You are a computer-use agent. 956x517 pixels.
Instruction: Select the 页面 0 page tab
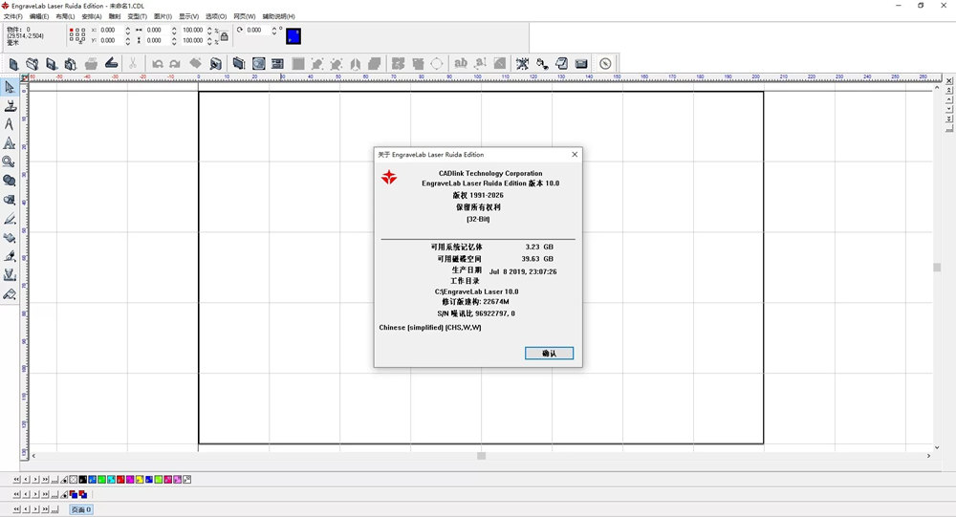[81, 509]
